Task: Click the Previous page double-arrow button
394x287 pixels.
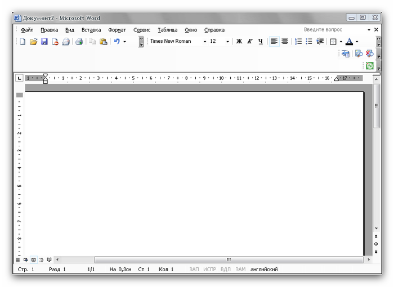Action: 376,236
